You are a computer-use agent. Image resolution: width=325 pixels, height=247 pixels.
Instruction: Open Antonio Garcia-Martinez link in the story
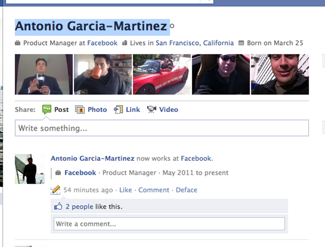[92, 159]
